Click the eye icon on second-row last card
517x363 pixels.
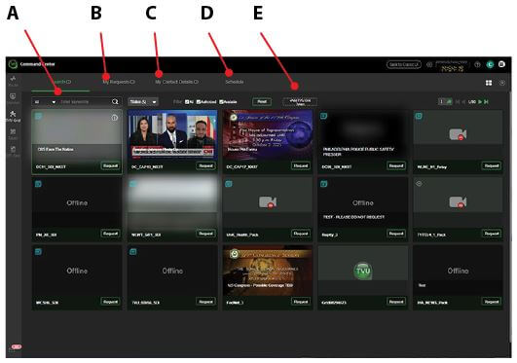click(x=419, y=184)
